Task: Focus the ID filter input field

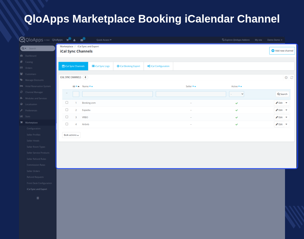Action: tap(76, 94)
